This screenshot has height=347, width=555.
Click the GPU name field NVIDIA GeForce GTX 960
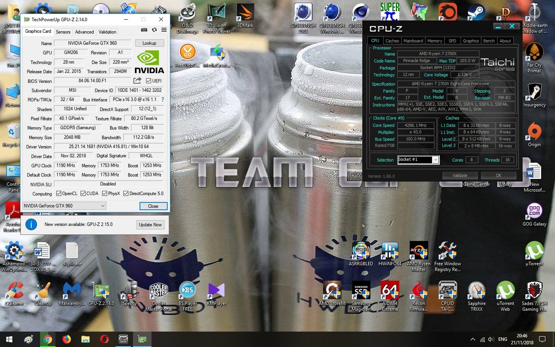point(92,43)
